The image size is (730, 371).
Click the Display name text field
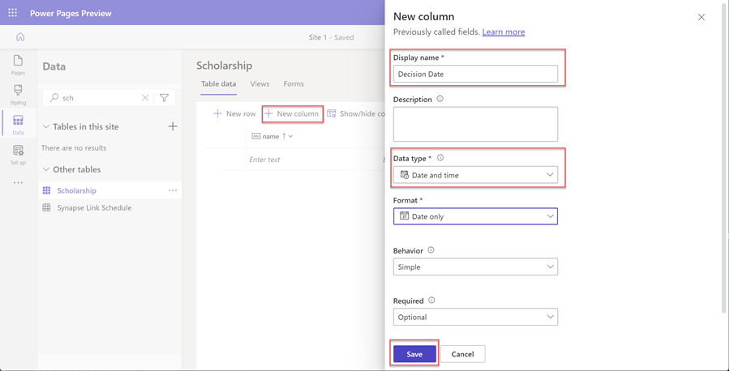[475, 74]
